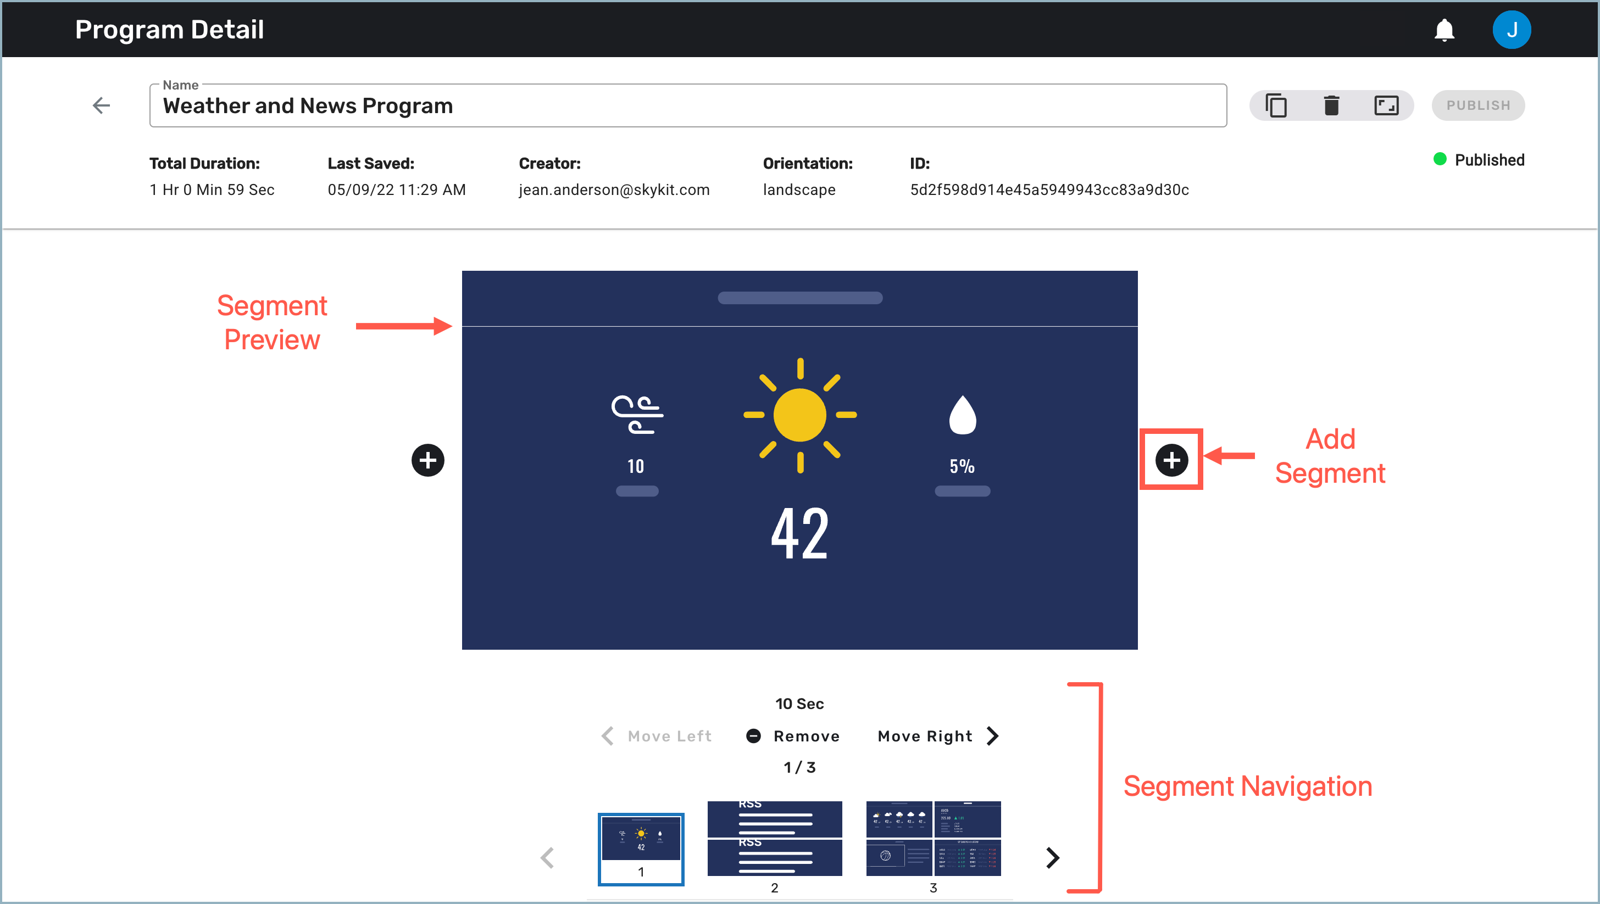1600x904 pixels.
Task: Click the duplicate program icon
Action: [x=1277, y=104]
